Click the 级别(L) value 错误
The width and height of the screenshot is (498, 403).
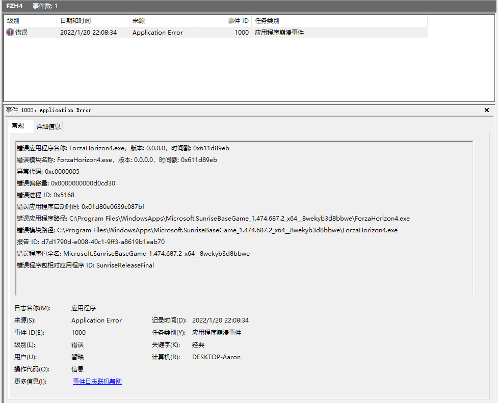tap(77, 345)
